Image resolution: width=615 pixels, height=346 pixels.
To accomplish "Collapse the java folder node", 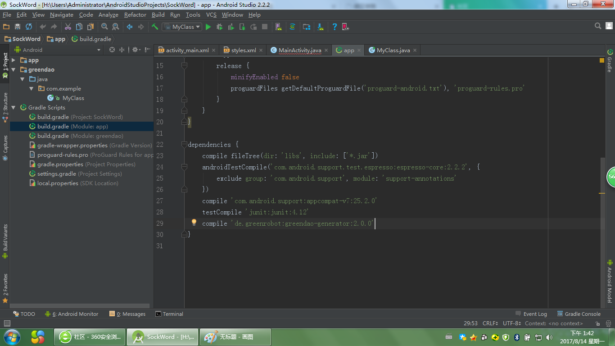I will click(x=23, y=79).
